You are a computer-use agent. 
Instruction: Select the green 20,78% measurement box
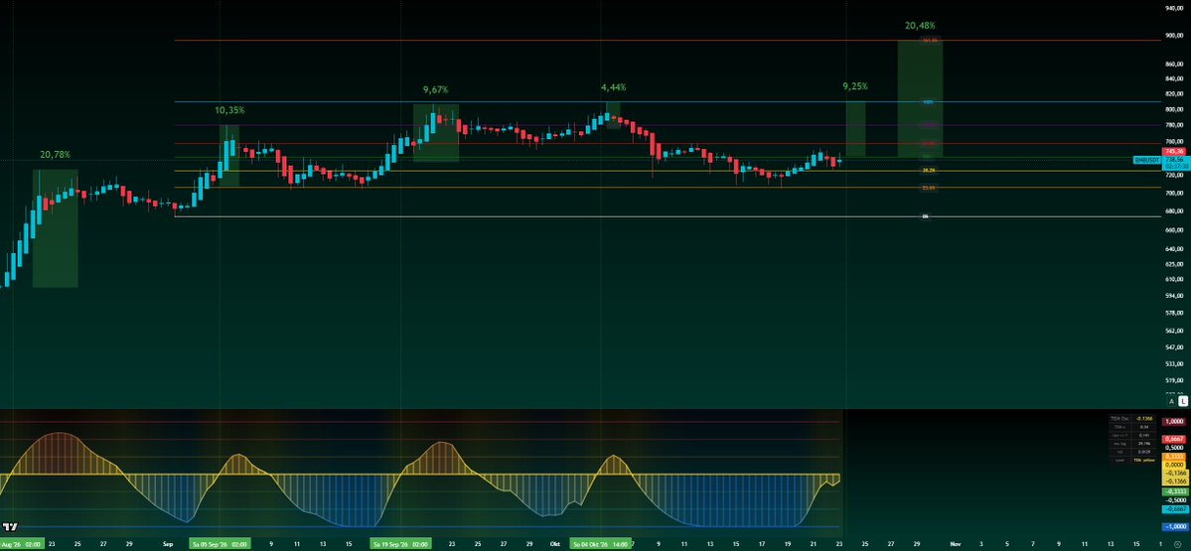(55, 228)
